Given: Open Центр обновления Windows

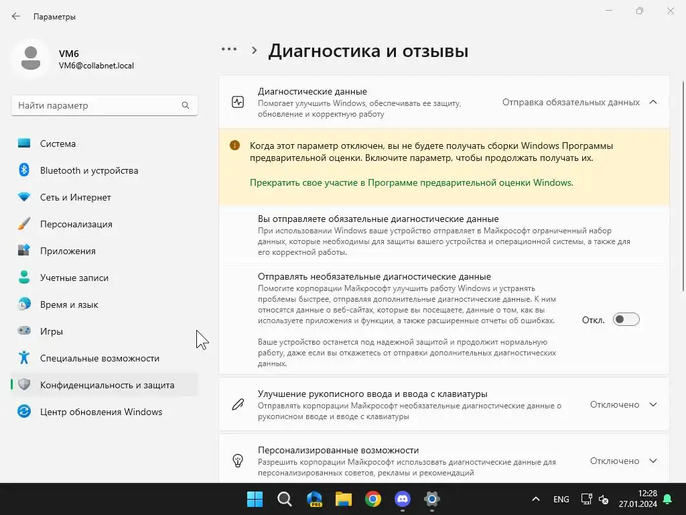Looking at the screenshot, I should 104,411.
